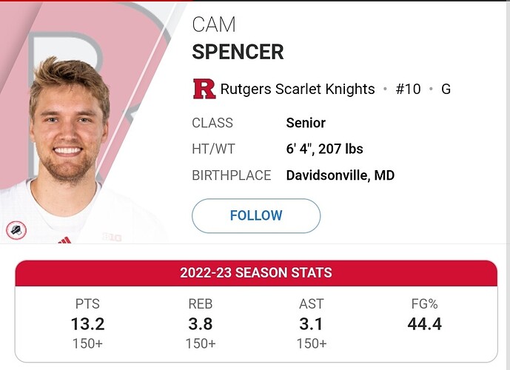
Task: Click the FG% stat label
Action: [424, 304]
